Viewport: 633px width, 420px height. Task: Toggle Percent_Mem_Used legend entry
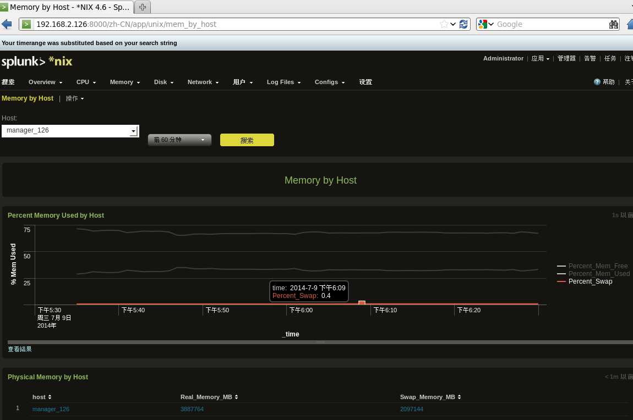(593, 274)
